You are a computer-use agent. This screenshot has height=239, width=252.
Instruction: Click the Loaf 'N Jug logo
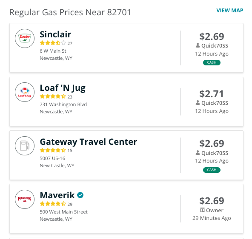pyautogui.click(x=25, y=92)
